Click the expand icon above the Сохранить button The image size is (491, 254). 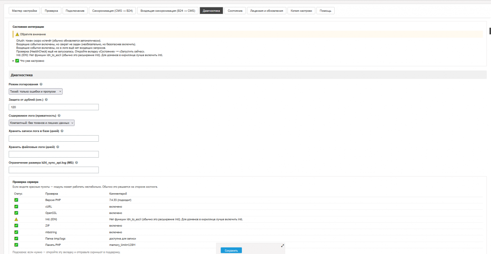coord(282,245)
